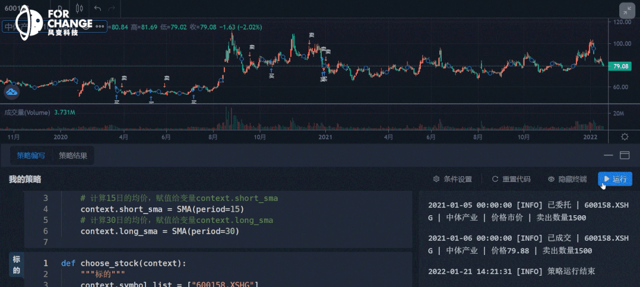Image resolution: width=640 pixels, height=287 pixels.
Task: Maximize the strategy panel window icon
Action: 625,155
